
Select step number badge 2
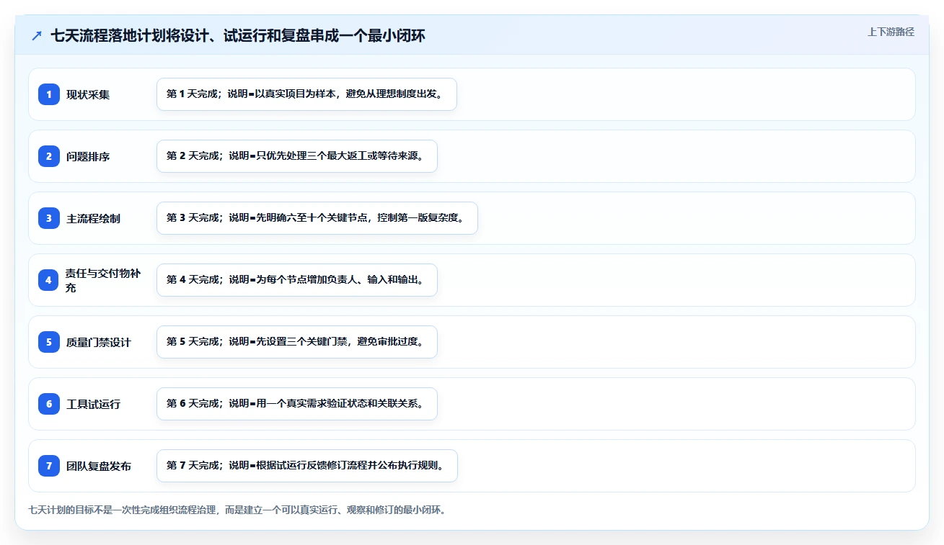tap(49, 156)
